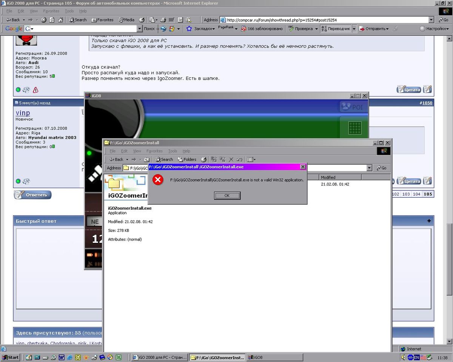Open the IE Search pane
The height and width of the screenshot is (362, 453).
pos(78,20)
